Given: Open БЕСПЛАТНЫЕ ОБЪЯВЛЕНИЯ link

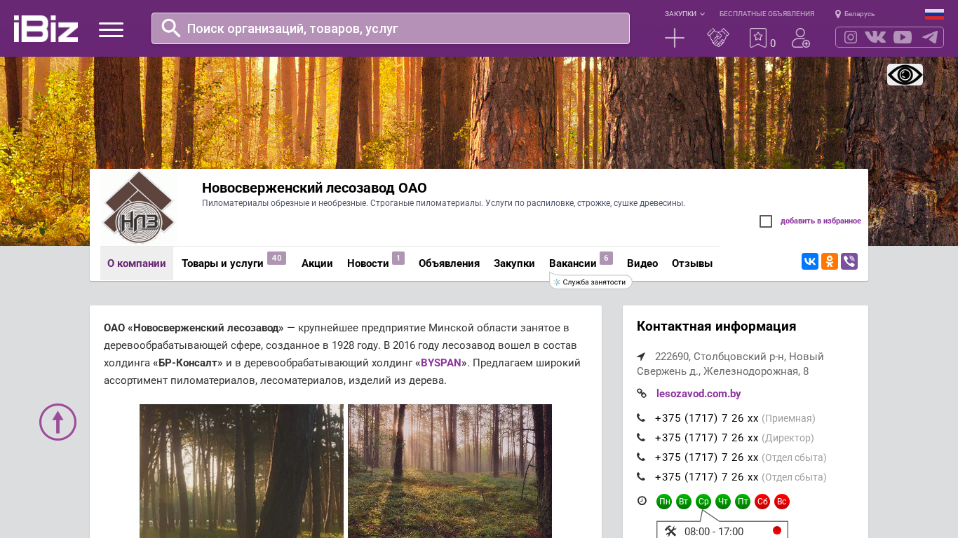Looking at the screenshot, I should [767, 14].
